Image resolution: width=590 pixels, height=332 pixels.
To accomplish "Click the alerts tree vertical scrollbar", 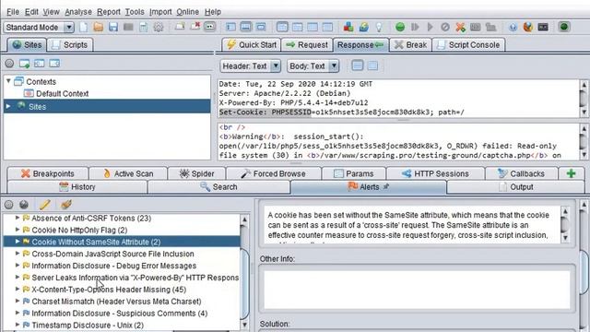I will coord(244,272).
